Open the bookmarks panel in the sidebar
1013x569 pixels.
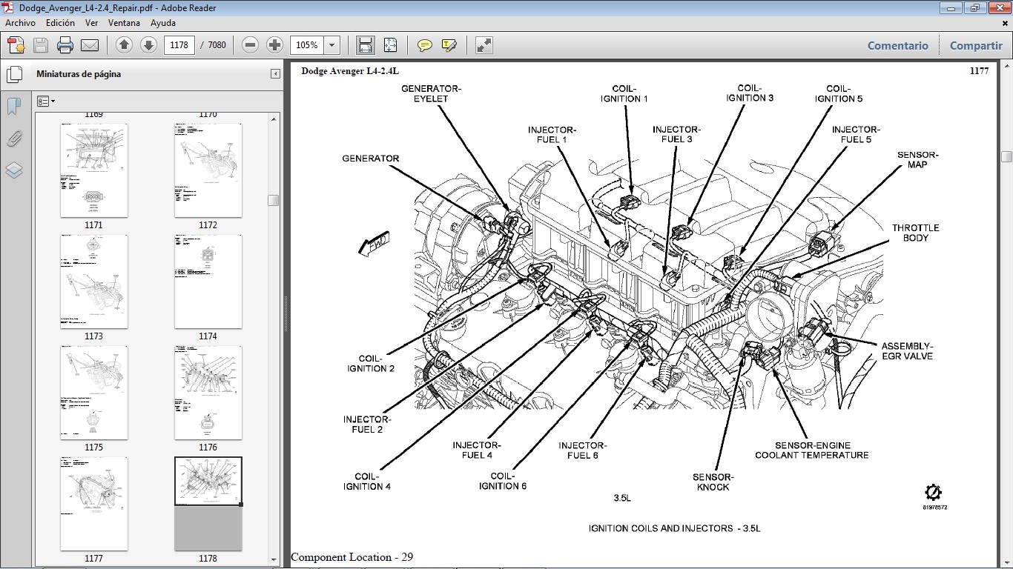[14, 106]
